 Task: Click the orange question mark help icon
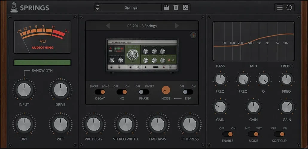coord(193,35)
